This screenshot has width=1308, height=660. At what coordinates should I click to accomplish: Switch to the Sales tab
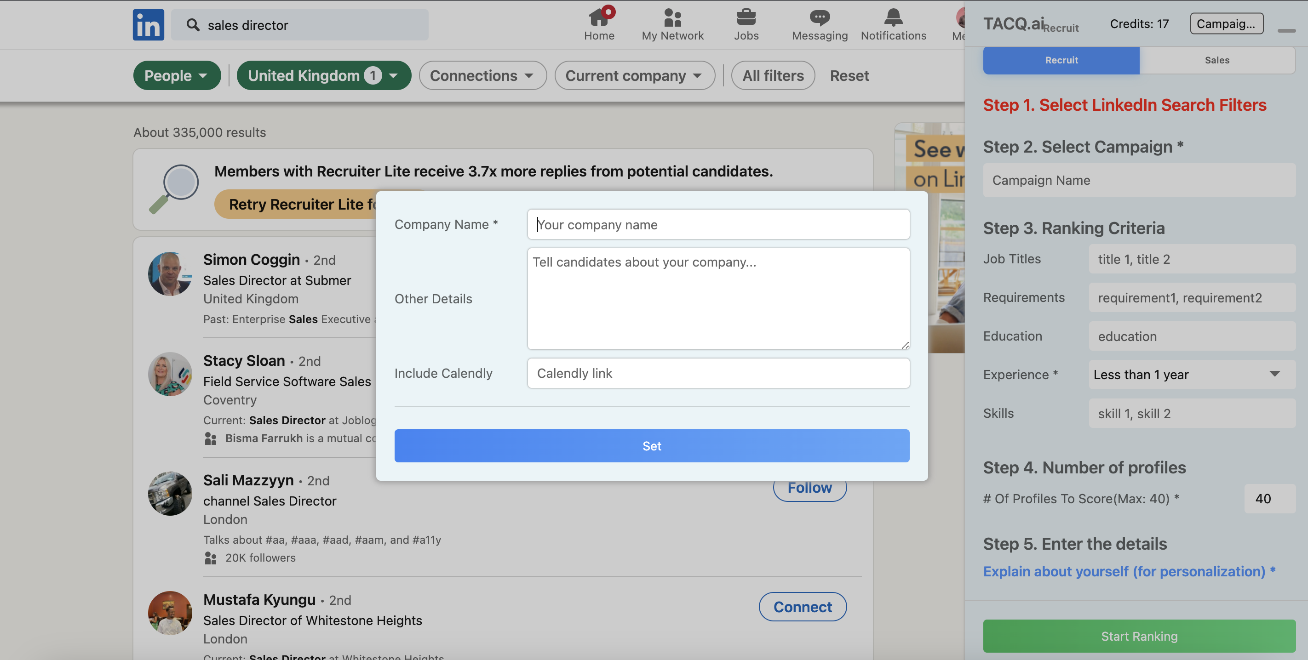(1216, 60)
